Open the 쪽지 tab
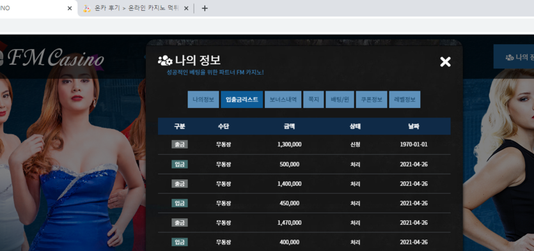The width and height of the screenshot is (534, 251). [313, 100]
